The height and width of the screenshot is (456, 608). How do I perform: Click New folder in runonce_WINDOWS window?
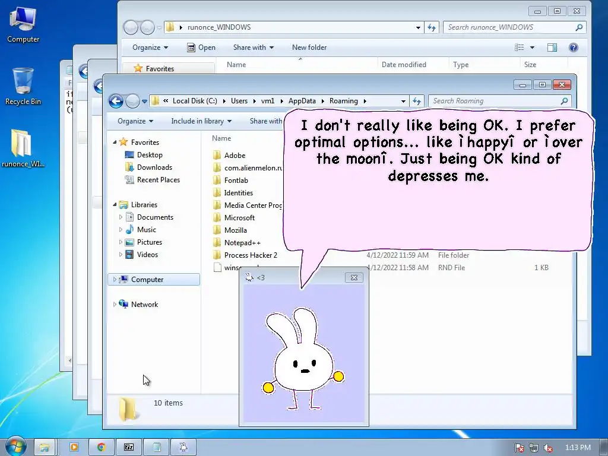coord(309,47)
